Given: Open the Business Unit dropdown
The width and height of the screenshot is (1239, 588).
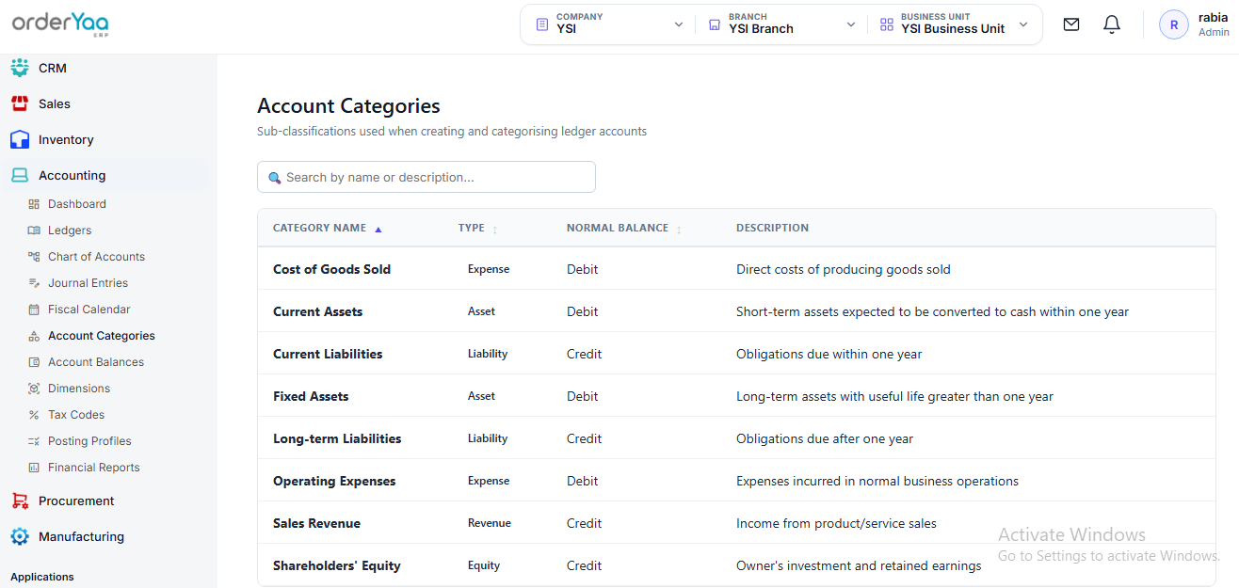Looking at the screenshot, I should point(954,24).
